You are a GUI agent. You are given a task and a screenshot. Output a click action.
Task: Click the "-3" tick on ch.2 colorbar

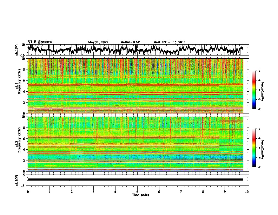pos(259,129)
